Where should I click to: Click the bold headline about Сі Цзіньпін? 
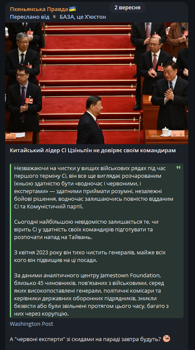pyautogui.click(x=93, y=151)
